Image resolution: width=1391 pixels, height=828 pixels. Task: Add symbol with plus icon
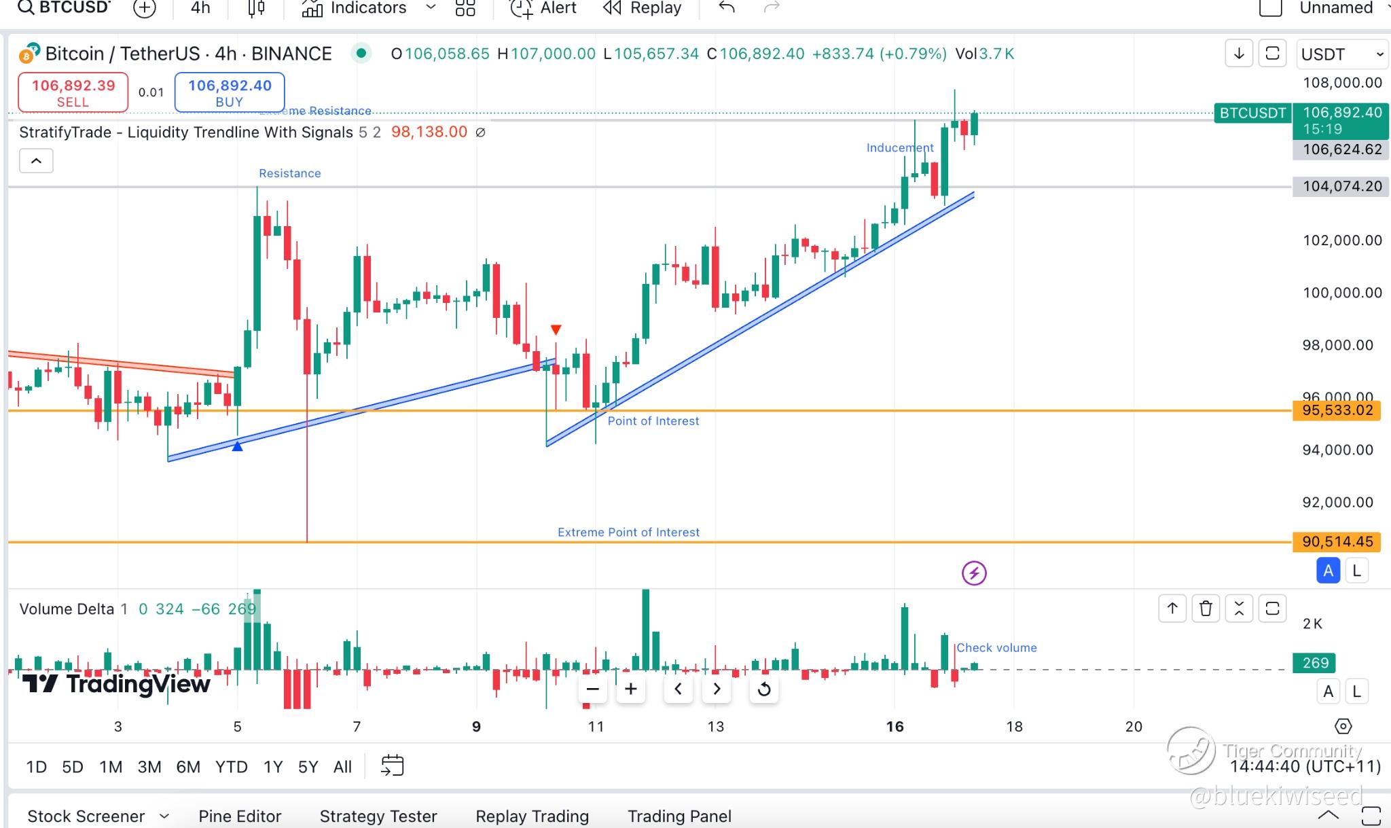tap(144, 8)
